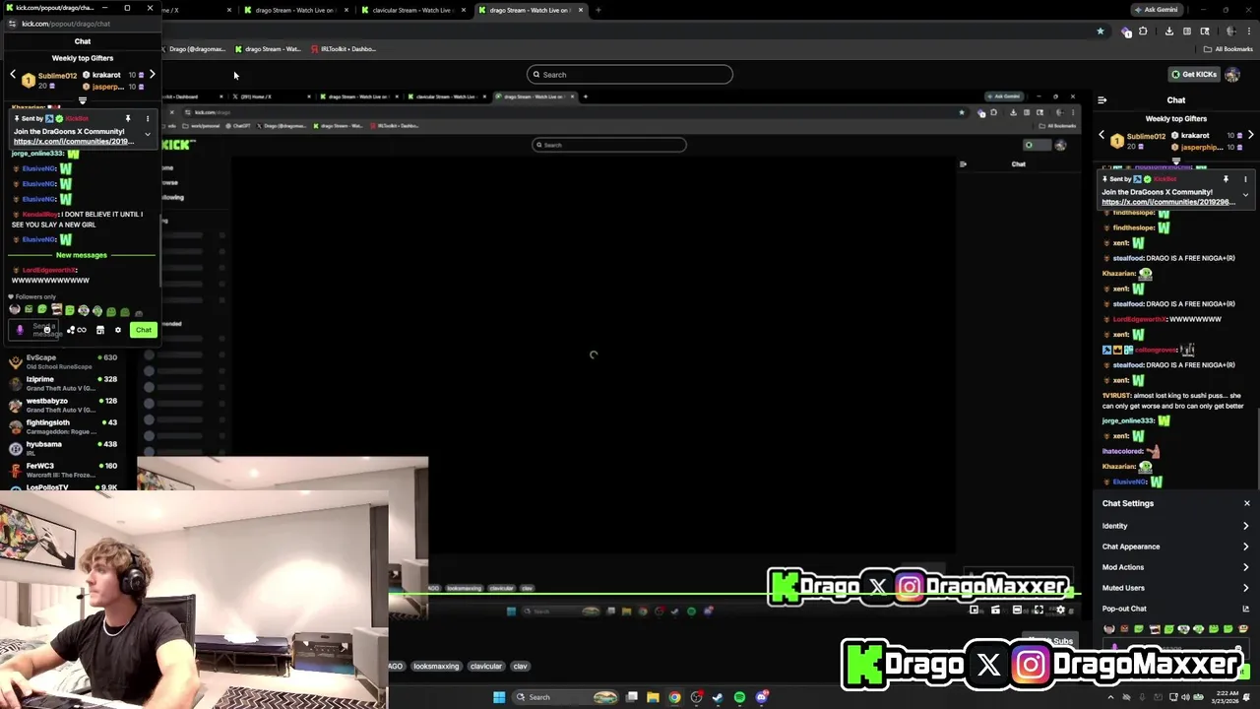Expand the pinned message in main chat
Image resolution: width=1260 pixels, height=709 pixels.
[x=1245, y=195]
